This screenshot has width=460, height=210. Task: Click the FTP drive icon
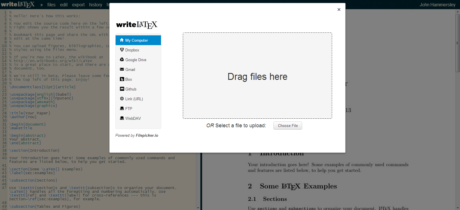122,108
